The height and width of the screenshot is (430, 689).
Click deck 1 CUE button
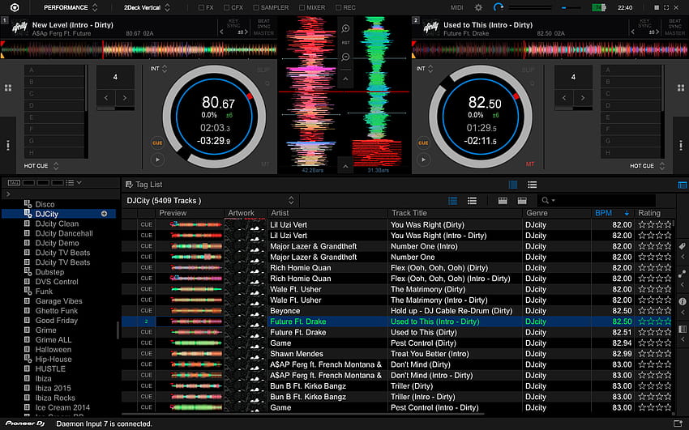157,143
